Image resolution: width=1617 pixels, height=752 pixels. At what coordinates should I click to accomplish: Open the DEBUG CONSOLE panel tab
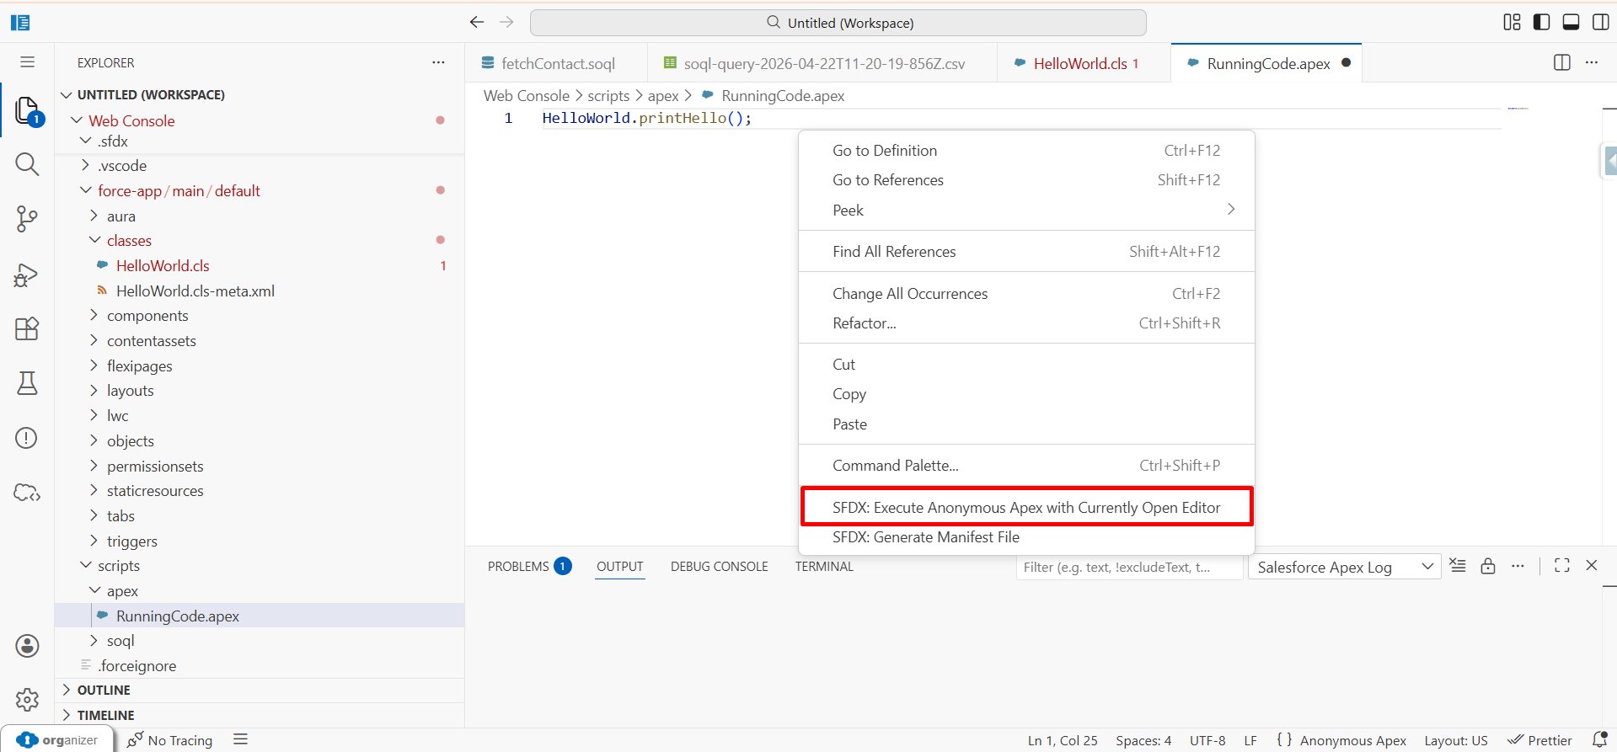[719, 567]
